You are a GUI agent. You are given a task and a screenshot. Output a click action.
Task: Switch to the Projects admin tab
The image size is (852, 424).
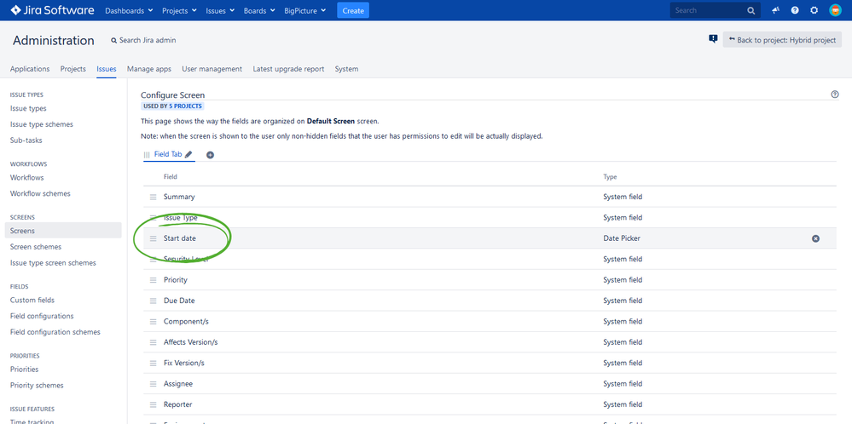click(72, 69)
